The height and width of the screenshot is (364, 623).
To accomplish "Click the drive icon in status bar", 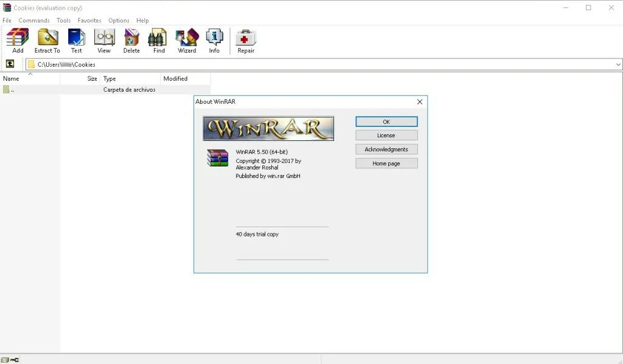I will click(5, 360).
